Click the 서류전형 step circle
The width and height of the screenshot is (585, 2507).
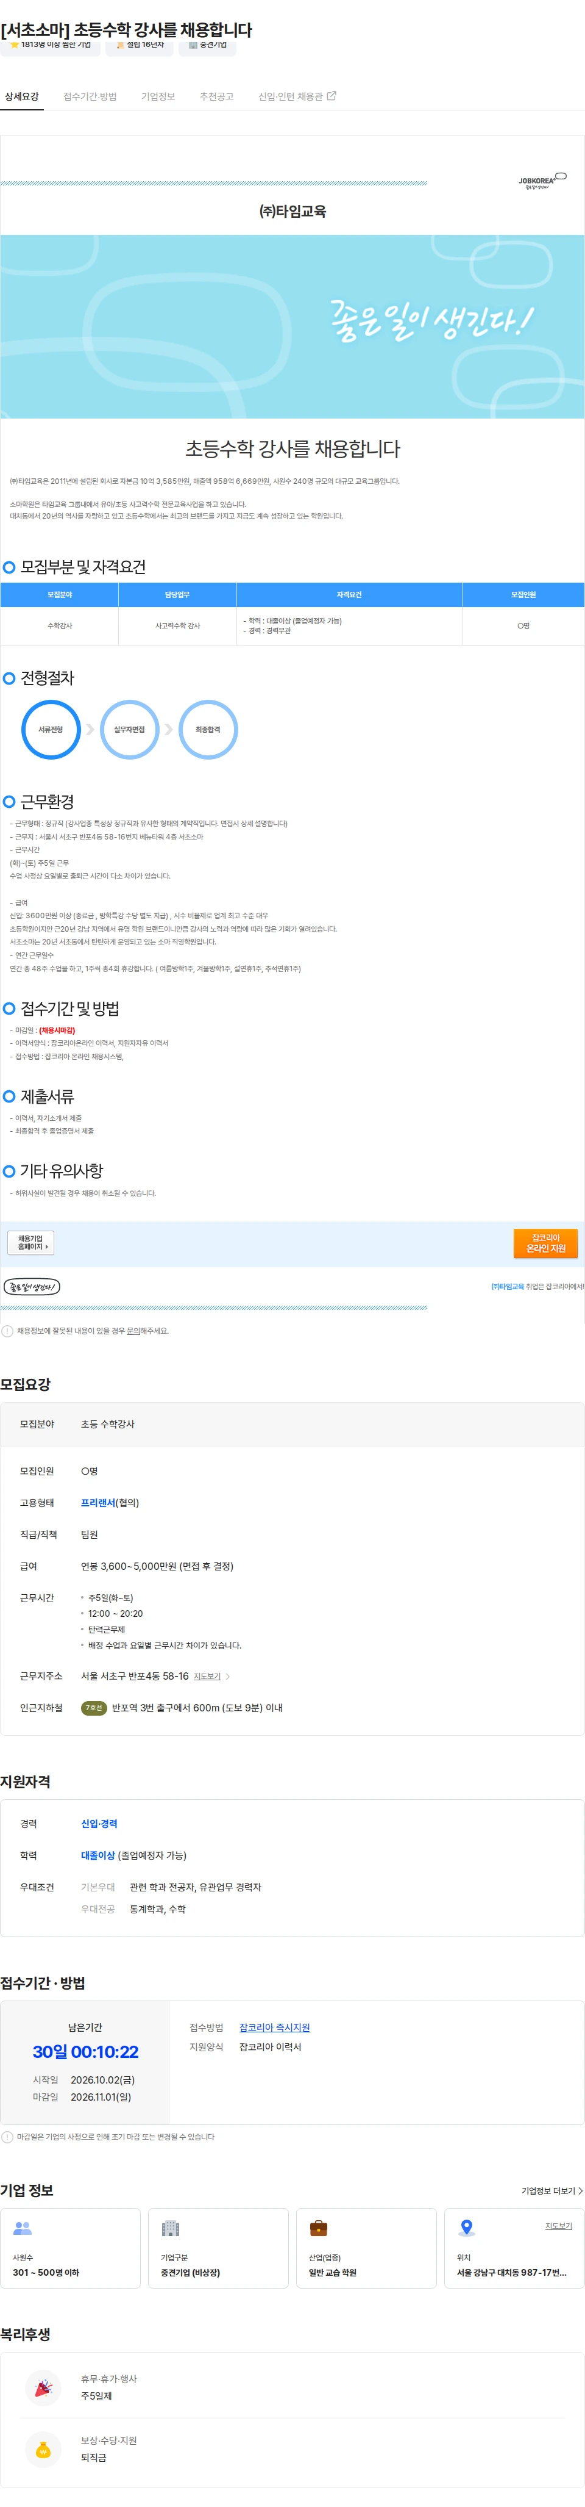point(51,729)
